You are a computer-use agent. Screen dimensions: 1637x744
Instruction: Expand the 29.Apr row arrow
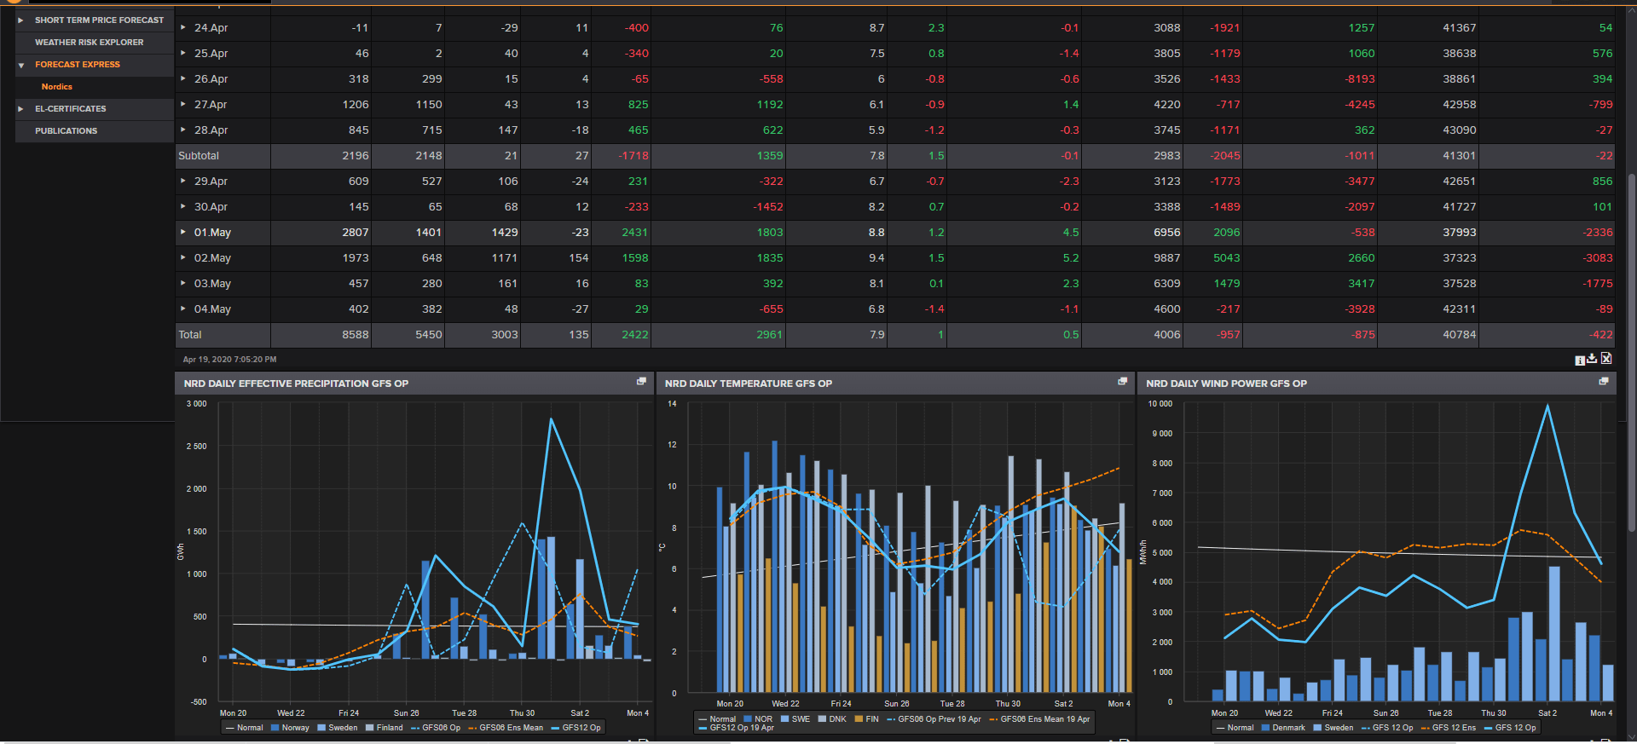(183, 181)
